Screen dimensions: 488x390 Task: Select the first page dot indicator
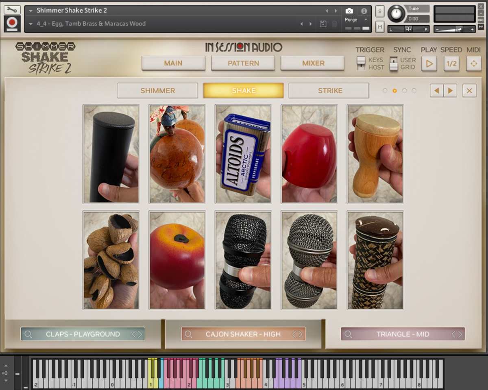tap(385, 91)
